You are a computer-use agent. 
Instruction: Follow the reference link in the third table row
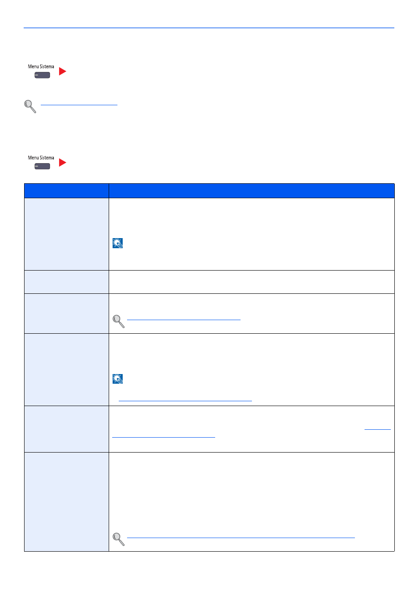184,320
